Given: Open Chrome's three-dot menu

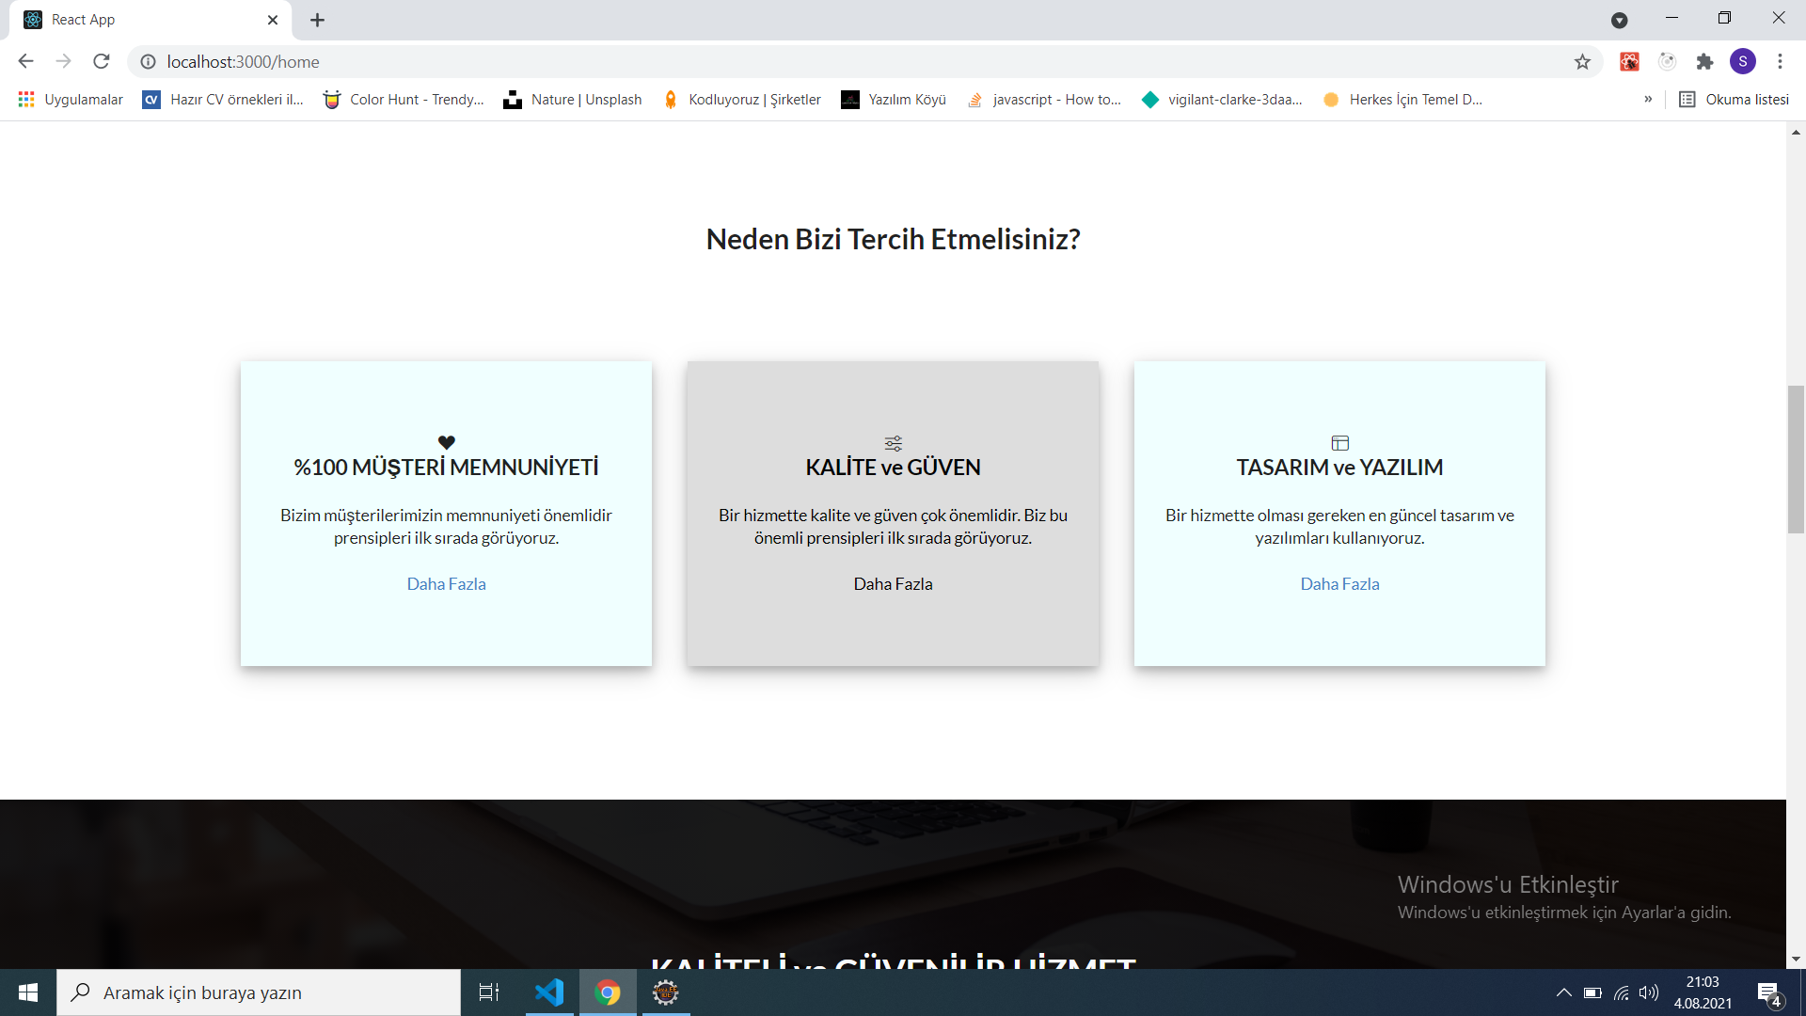Looking at the screenshot, I should pos(1781,61).
